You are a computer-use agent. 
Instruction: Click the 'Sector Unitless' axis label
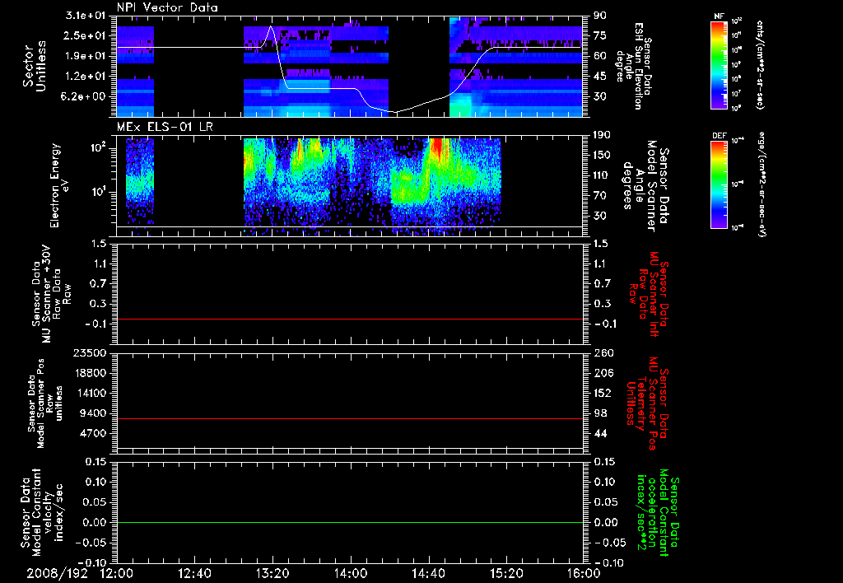tap(35, 66)
